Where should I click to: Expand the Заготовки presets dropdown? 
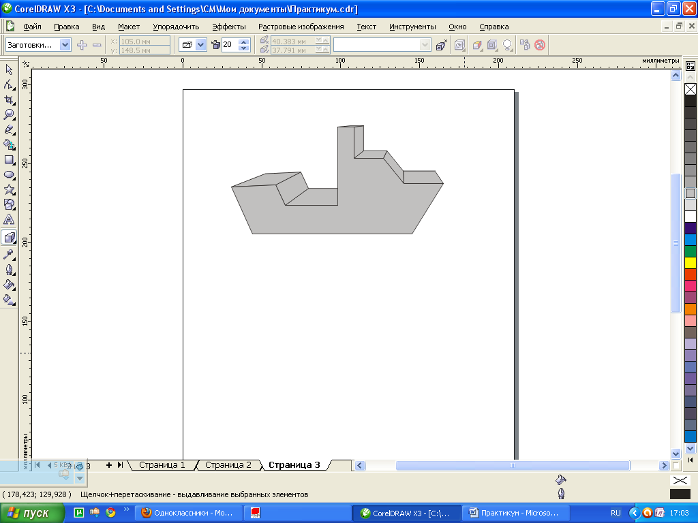65,45
